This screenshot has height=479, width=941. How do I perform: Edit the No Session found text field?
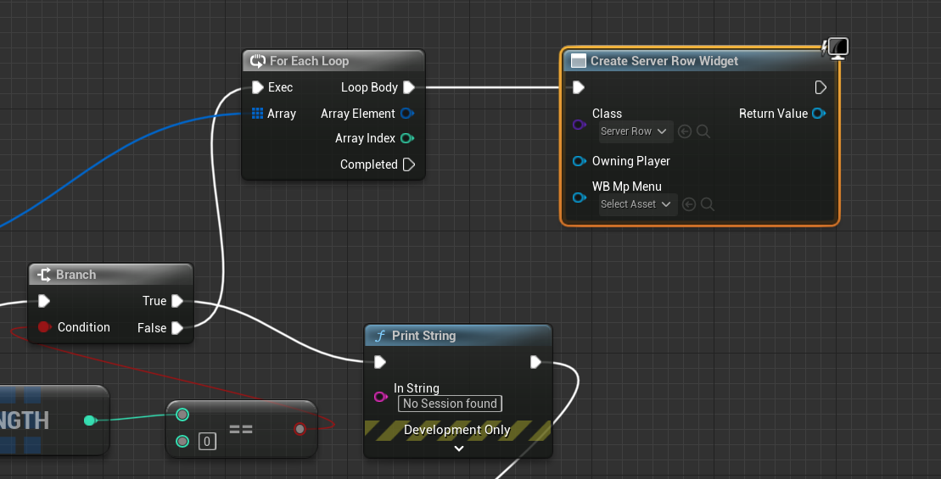tap(450, 404)
